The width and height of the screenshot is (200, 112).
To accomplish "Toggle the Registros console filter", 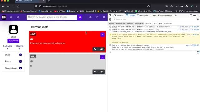I will [130, 23].
